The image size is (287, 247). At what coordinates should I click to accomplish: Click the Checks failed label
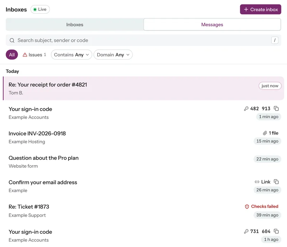[264, 206]
